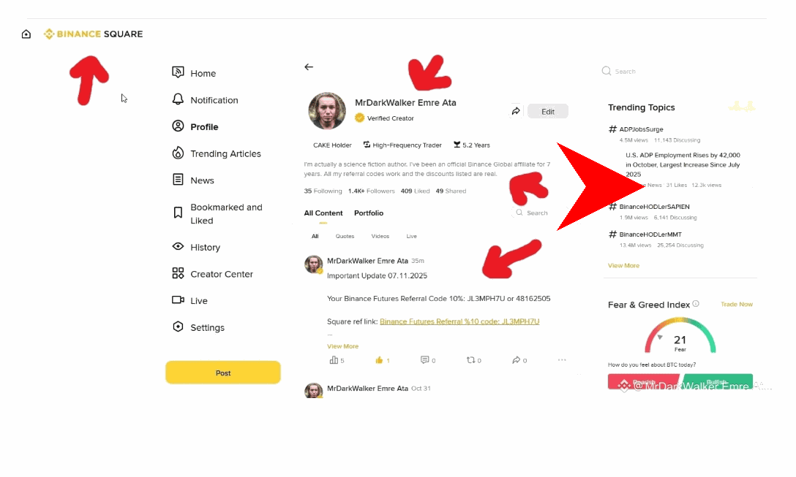Click the Fear & Greed Index info icon
This screenshot has width=796, height=477.
[696, 304]
